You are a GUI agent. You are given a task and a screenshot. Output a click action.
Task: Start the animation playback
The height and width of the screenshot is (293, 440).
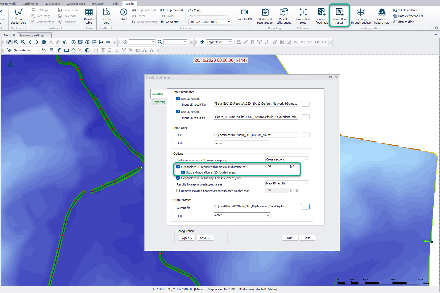click(124, 14)
